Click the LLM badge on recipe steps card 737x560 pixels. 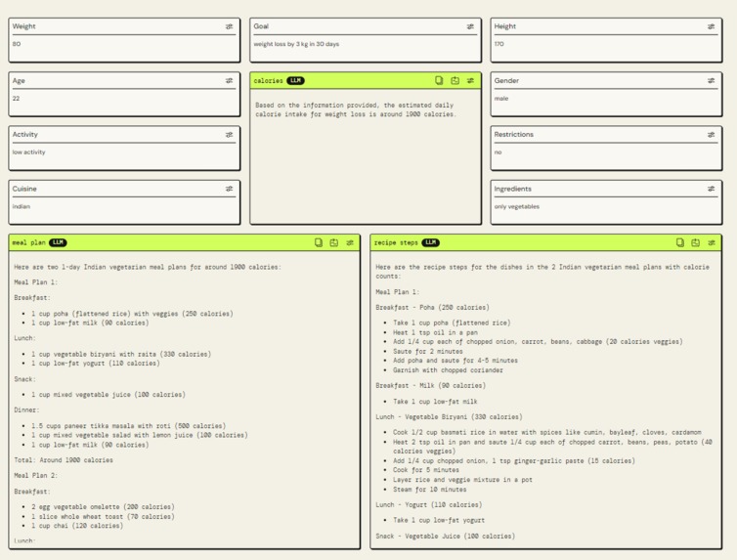(430, 243)
